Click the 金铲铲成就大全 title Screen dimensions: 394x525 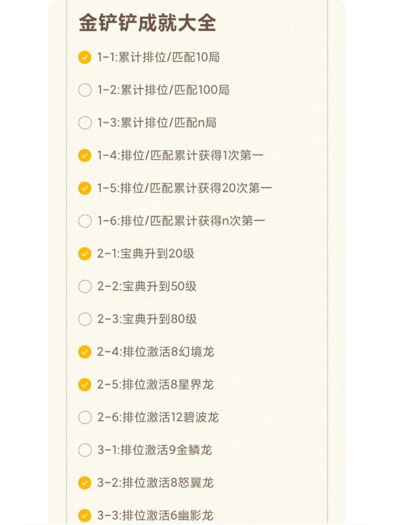(x=147, y=24)
